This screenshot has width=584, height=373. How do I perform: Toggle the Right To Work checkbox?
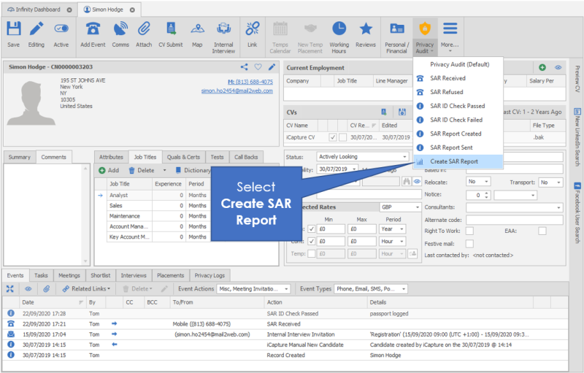[470, 231]
